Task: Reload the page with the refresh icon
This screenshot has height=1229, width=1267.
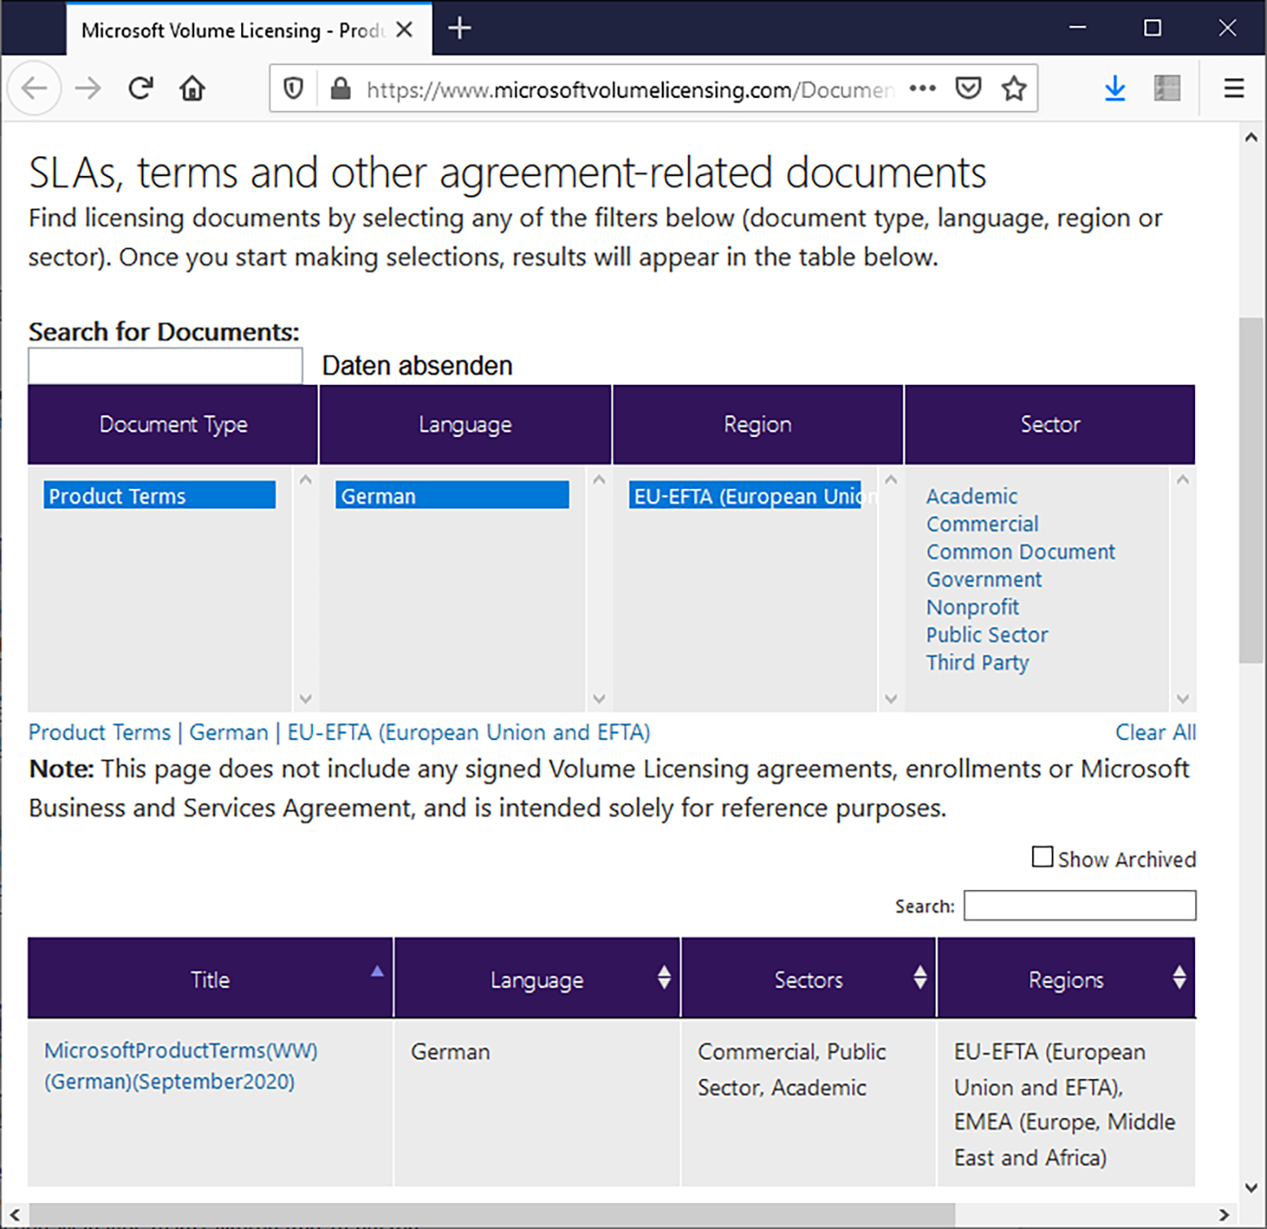Action: [141, 88]
